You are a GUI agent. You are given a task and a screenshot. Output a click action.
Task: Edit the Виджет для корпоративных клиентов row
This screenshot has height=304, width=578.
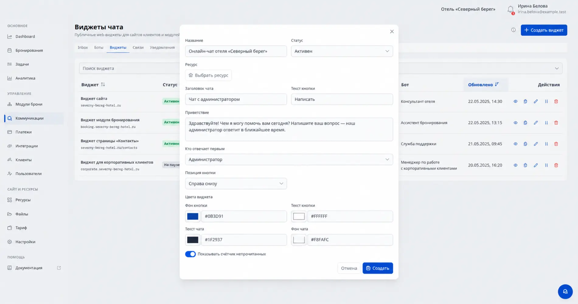click(x=536, y=165)
